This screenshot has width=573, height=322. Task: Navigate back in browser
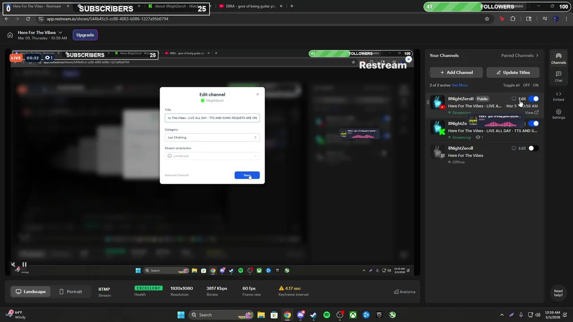pos(7,19)
